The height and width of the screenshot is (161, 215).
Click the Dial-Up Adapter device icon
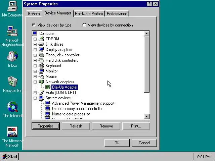pos(48,87)
